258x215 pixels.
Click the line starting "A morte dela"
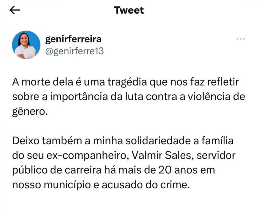pos(125,82)
